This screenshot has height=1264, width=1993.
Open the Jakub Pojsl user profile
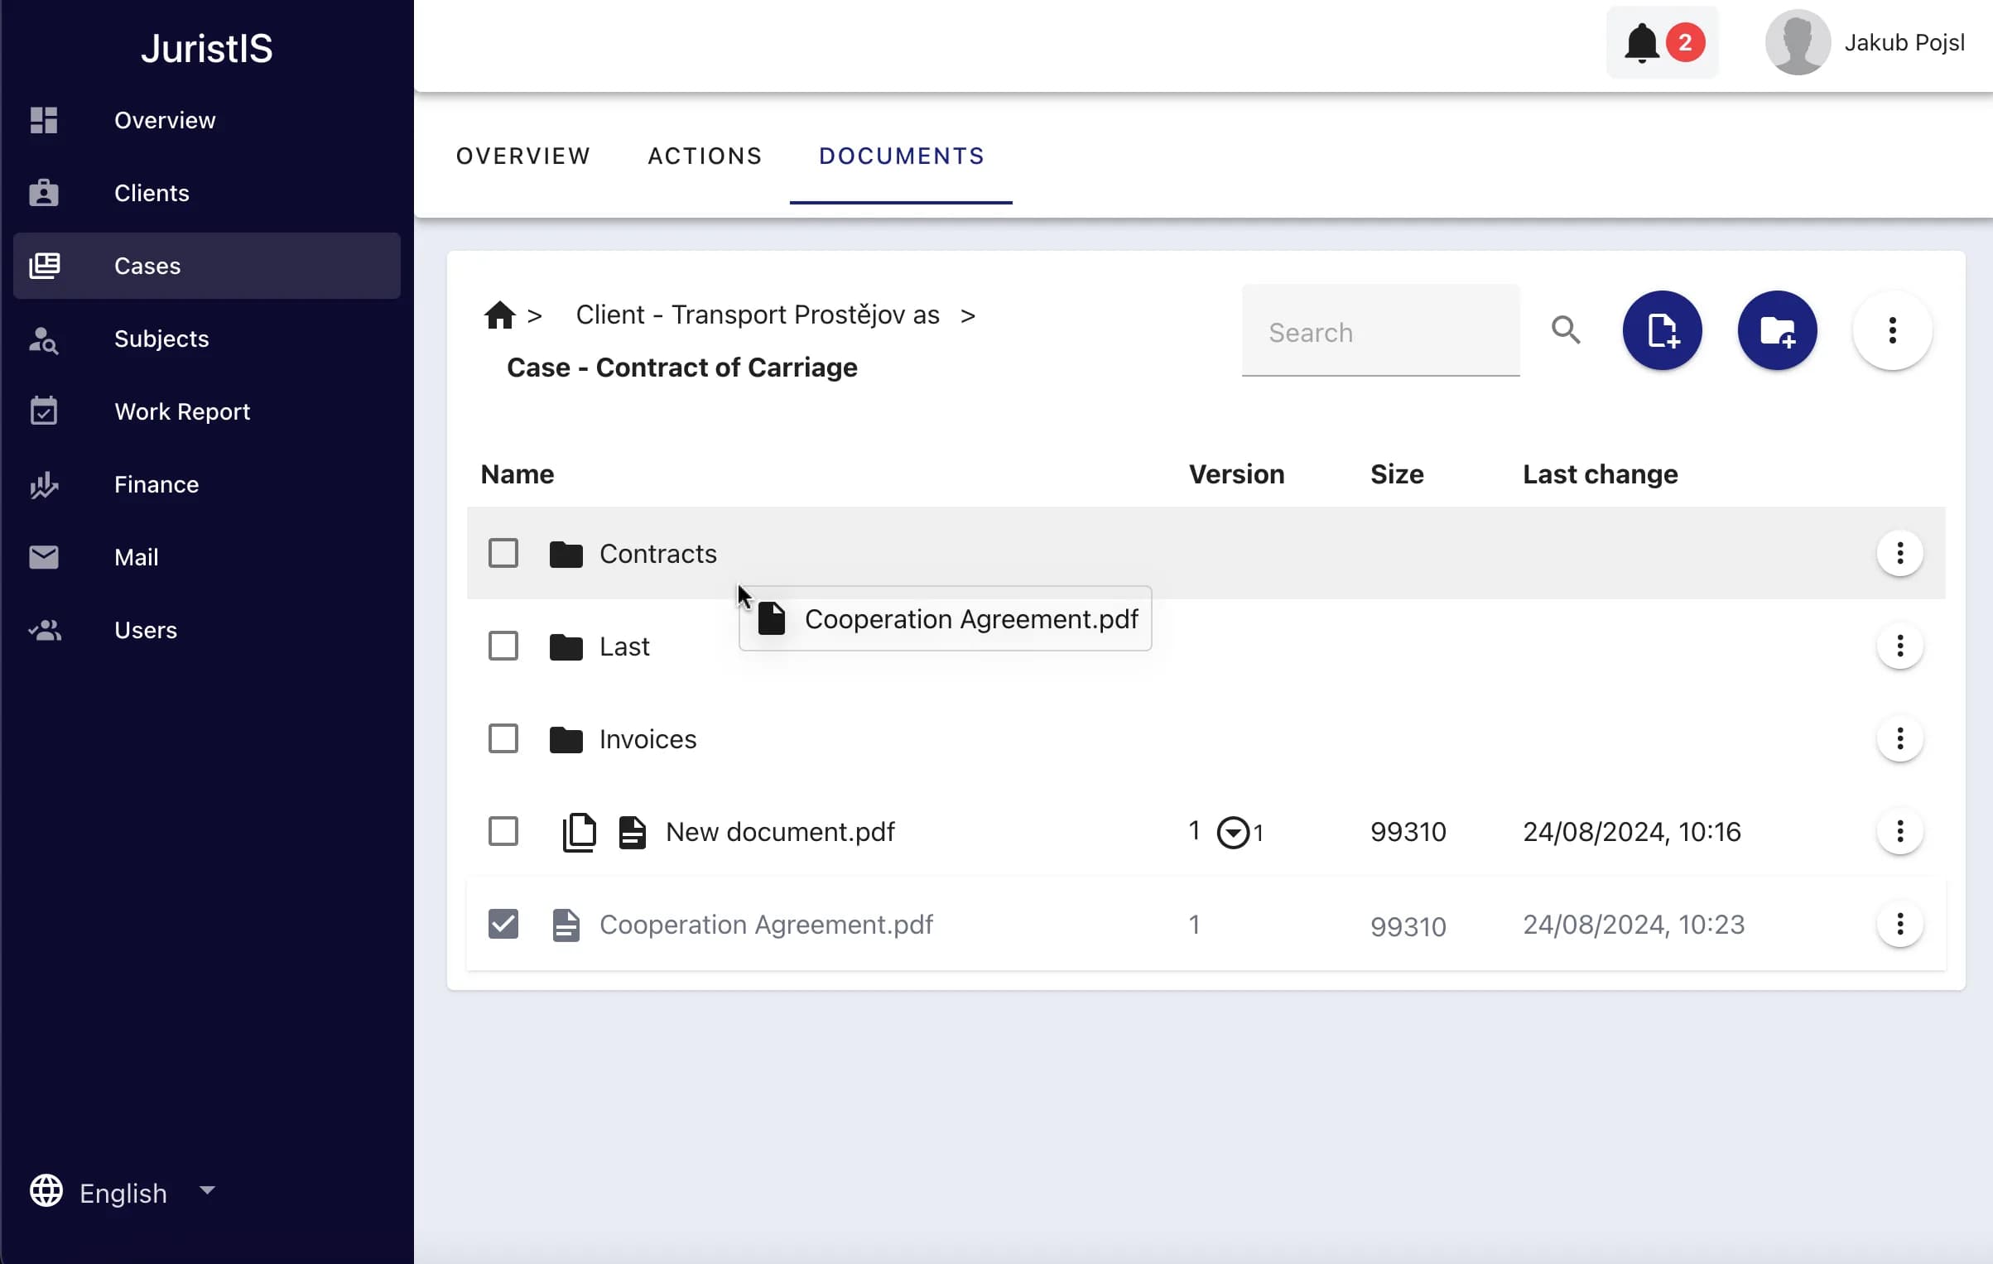coord(1866,43)
